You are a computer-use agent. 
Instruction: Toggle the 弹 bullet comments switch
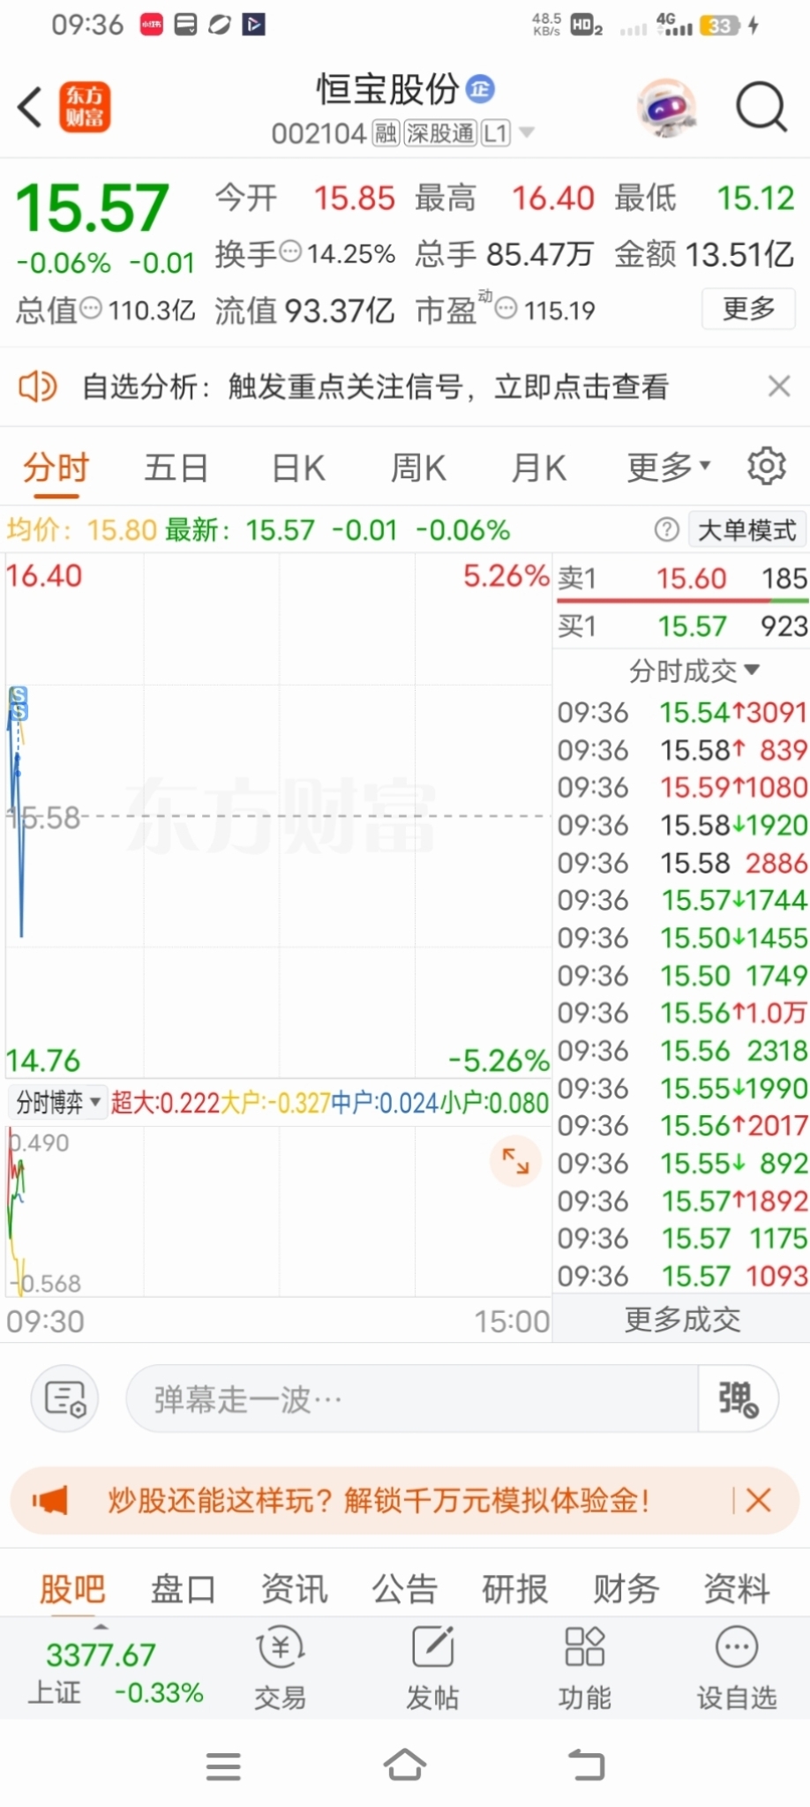point(739,1398)
